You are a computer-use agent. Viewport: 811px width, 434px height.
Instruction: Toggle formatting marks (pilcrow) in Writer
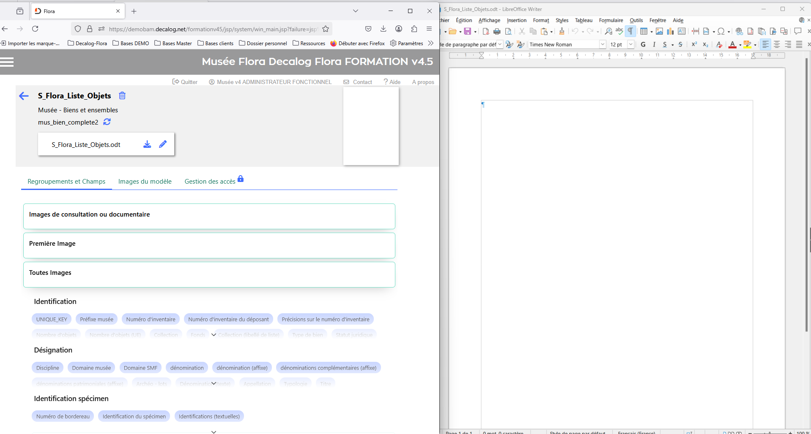[x=630, y=32]
